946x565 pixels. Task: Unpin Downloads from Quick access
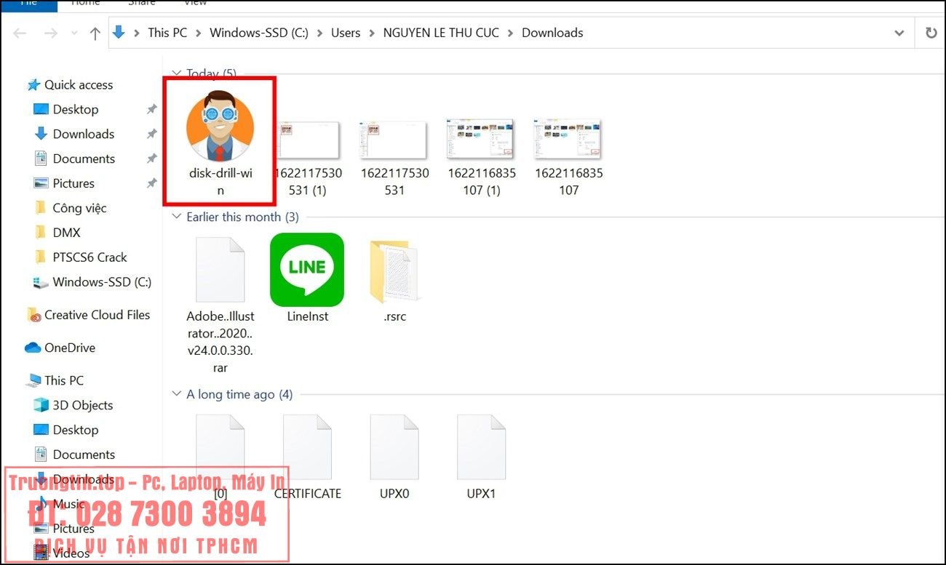pos(151,134)
